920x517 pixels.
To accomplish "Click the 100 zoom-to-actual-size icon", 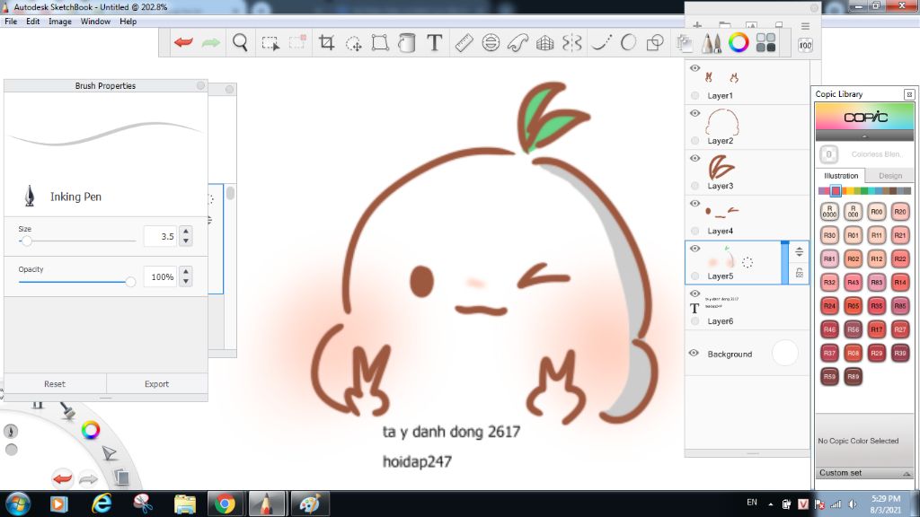I will click(805, 45).
